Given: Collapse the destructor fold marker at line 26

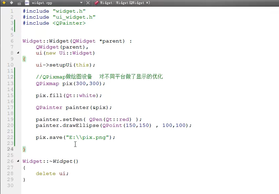Looking at the screenshot, I should click(18, 161).
